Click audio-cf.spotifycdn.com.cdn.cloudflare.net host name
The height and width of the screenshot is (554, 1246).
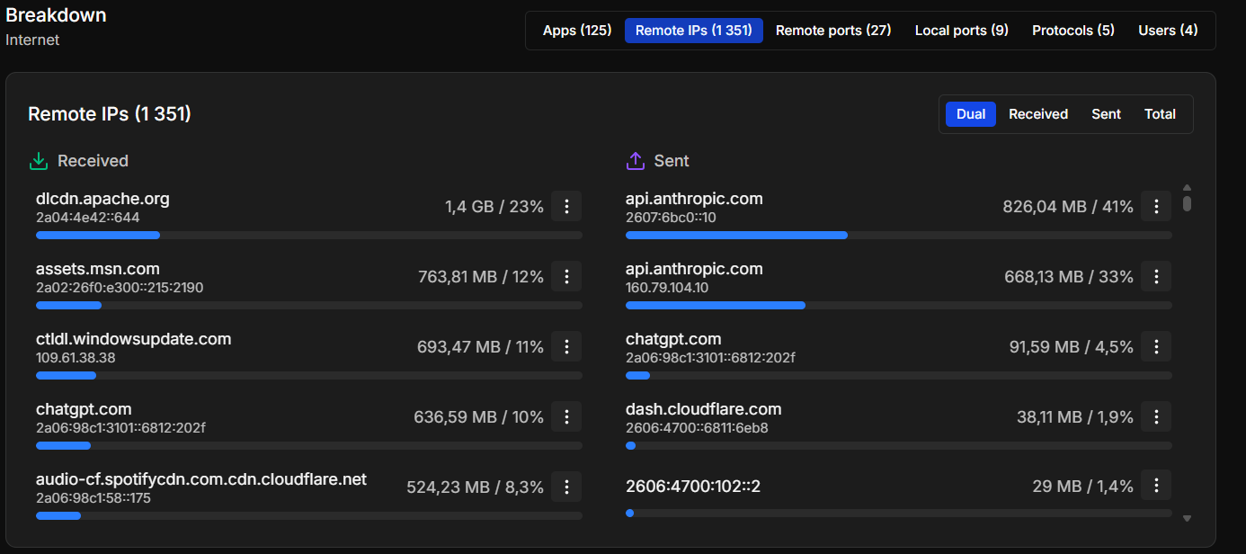201,479
